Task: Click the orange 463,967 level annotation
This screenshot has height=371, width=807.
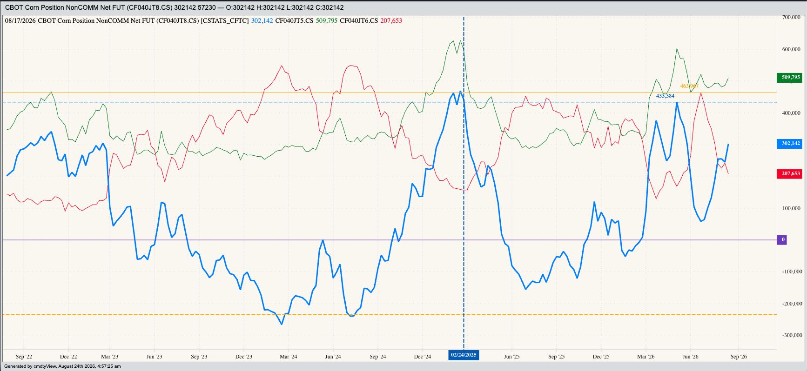Action: coord(689,86)
